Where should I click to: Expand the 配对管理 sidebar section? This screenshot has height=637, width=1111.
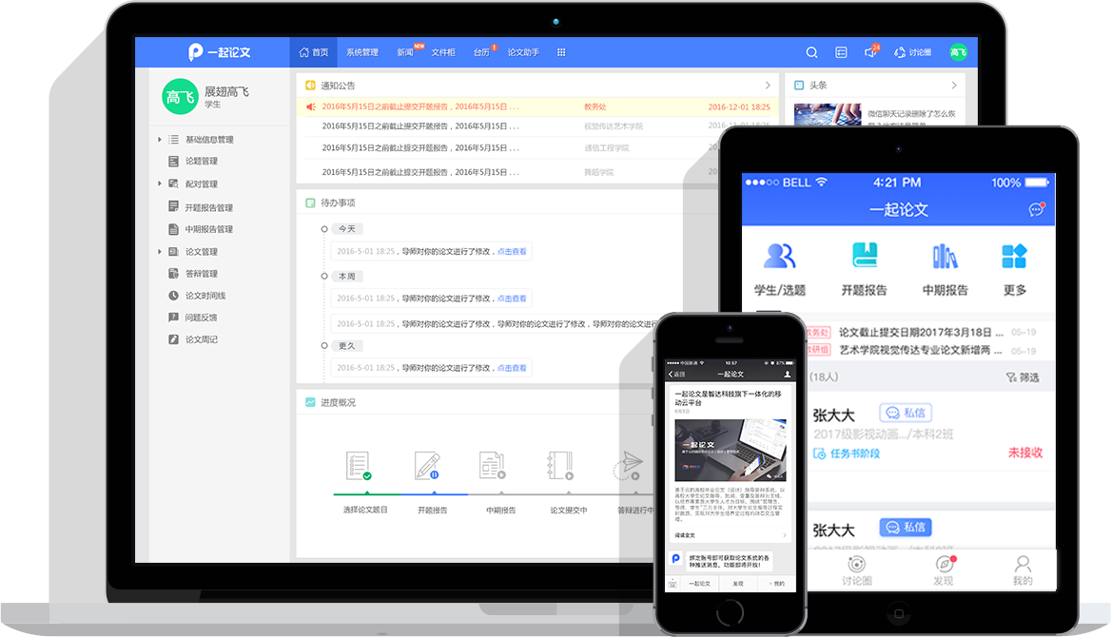tap(160, 183)
